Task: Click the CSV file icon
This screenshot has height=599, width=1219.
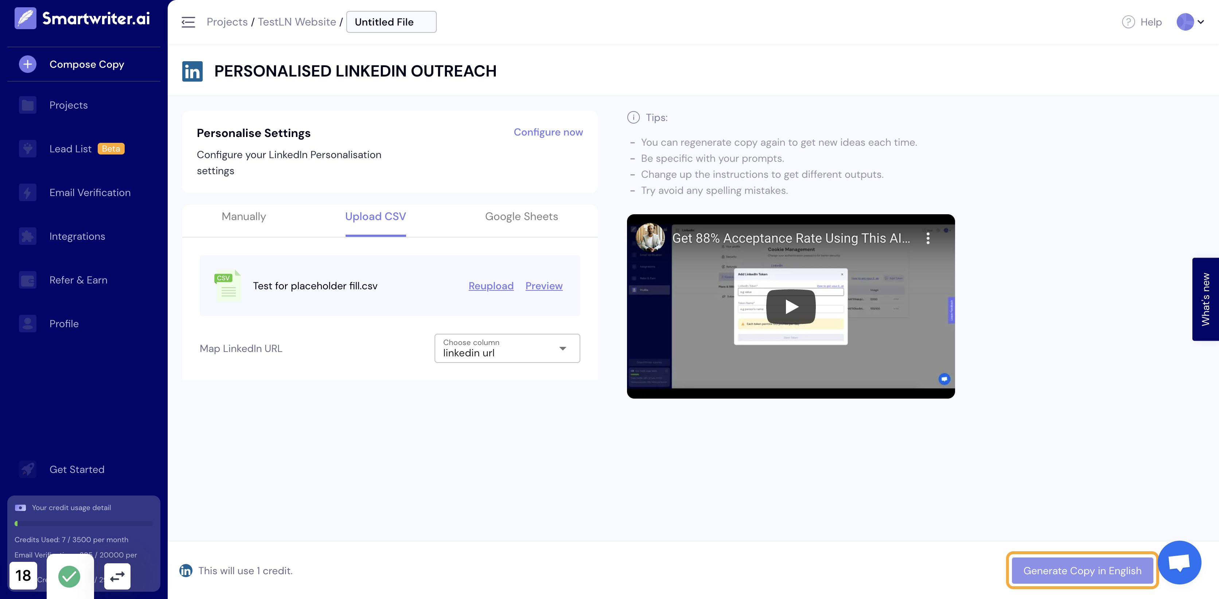Action: click(227, 285)
